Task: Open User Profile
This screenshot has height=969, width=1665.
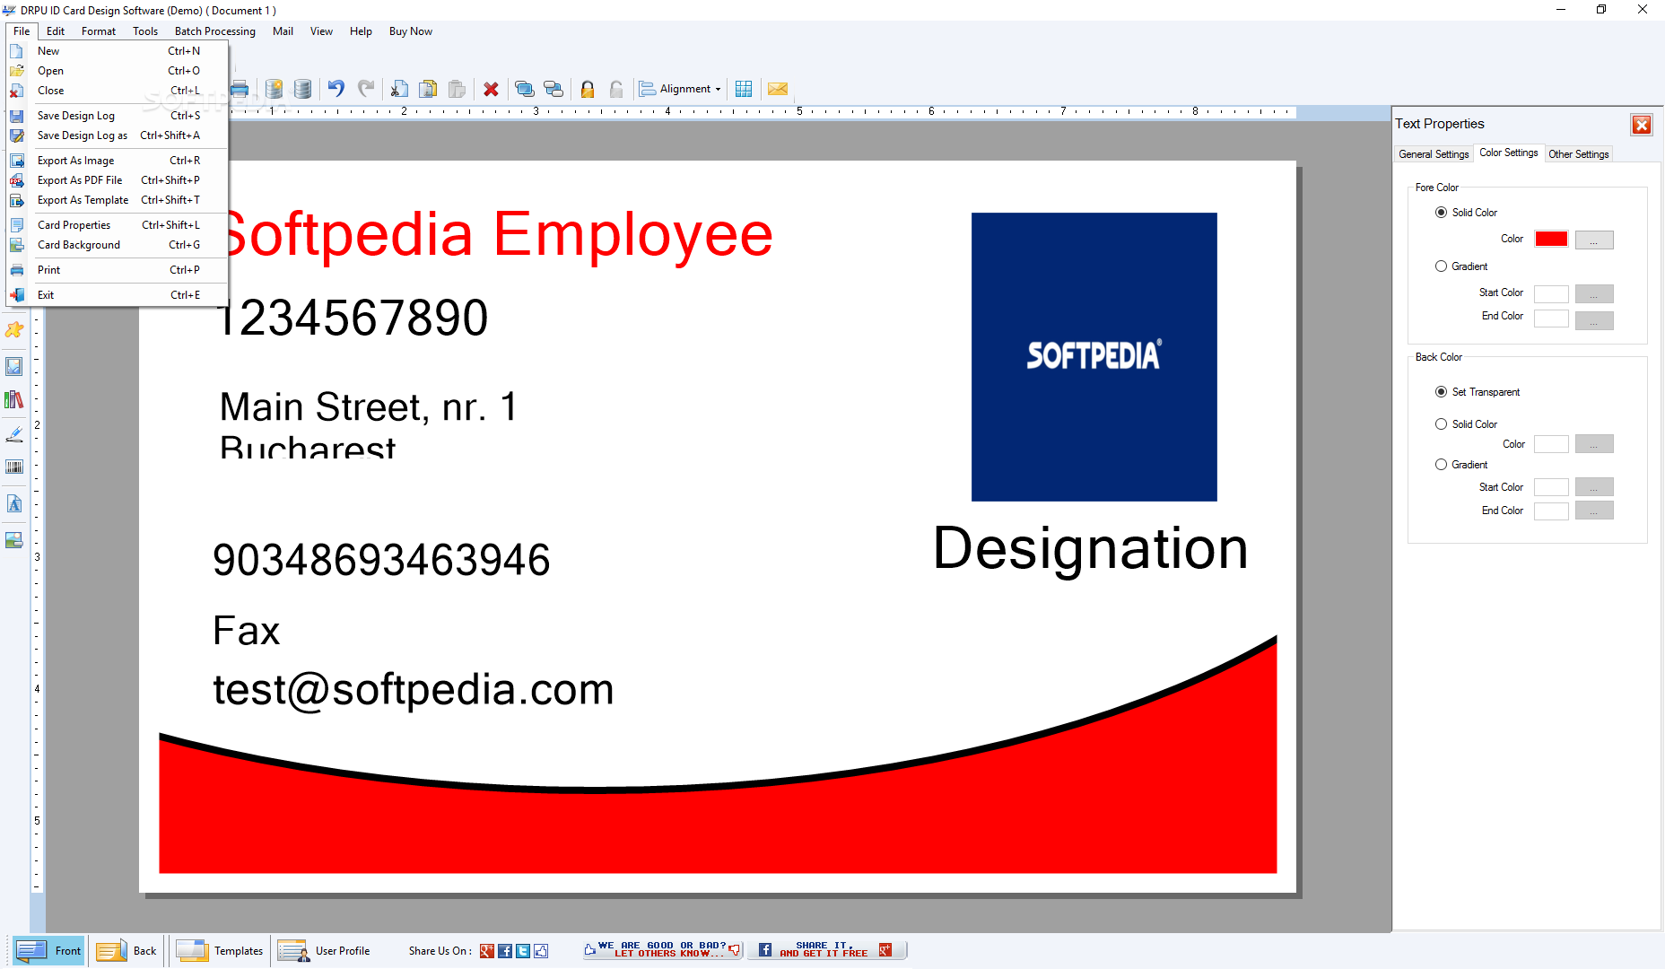Action: [324, 951]
